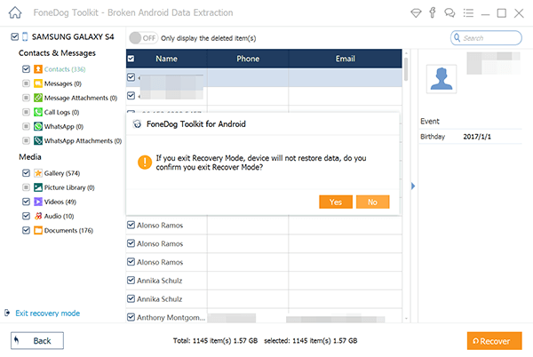533x357 pixels.
Task: Select the Gallery star icon
Action: (38, 173)
